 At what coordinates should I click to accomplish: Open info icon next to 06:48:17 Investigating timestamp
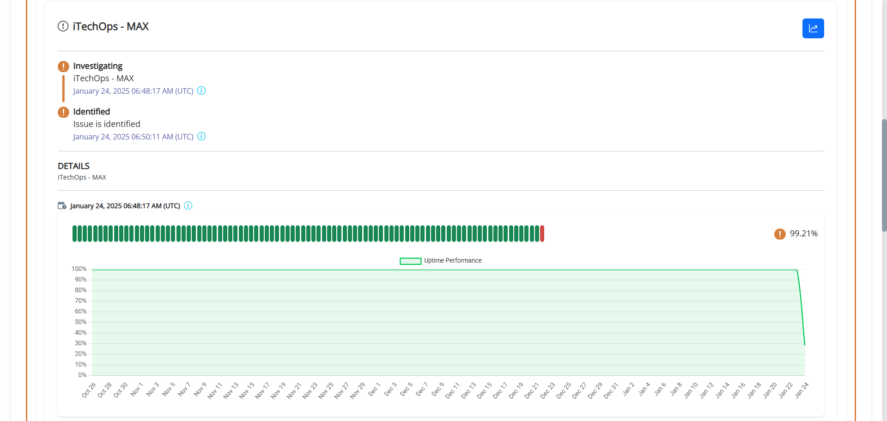(201, 90)
